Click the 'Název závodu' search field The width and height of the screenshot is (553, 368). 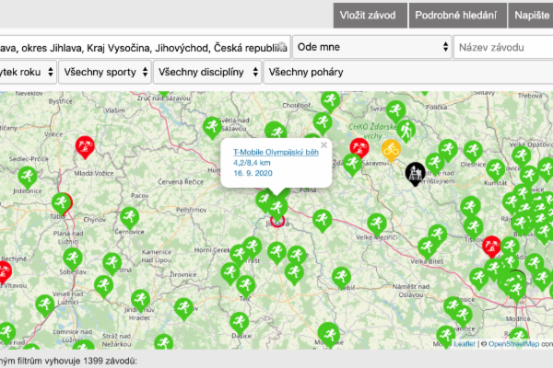(x=503, y=47)
